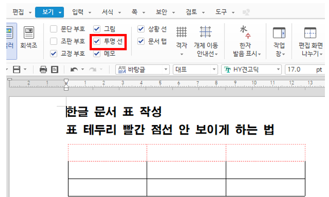Open the 검토 menu
This screenshot has height=197, width=329.
[191, 12]
